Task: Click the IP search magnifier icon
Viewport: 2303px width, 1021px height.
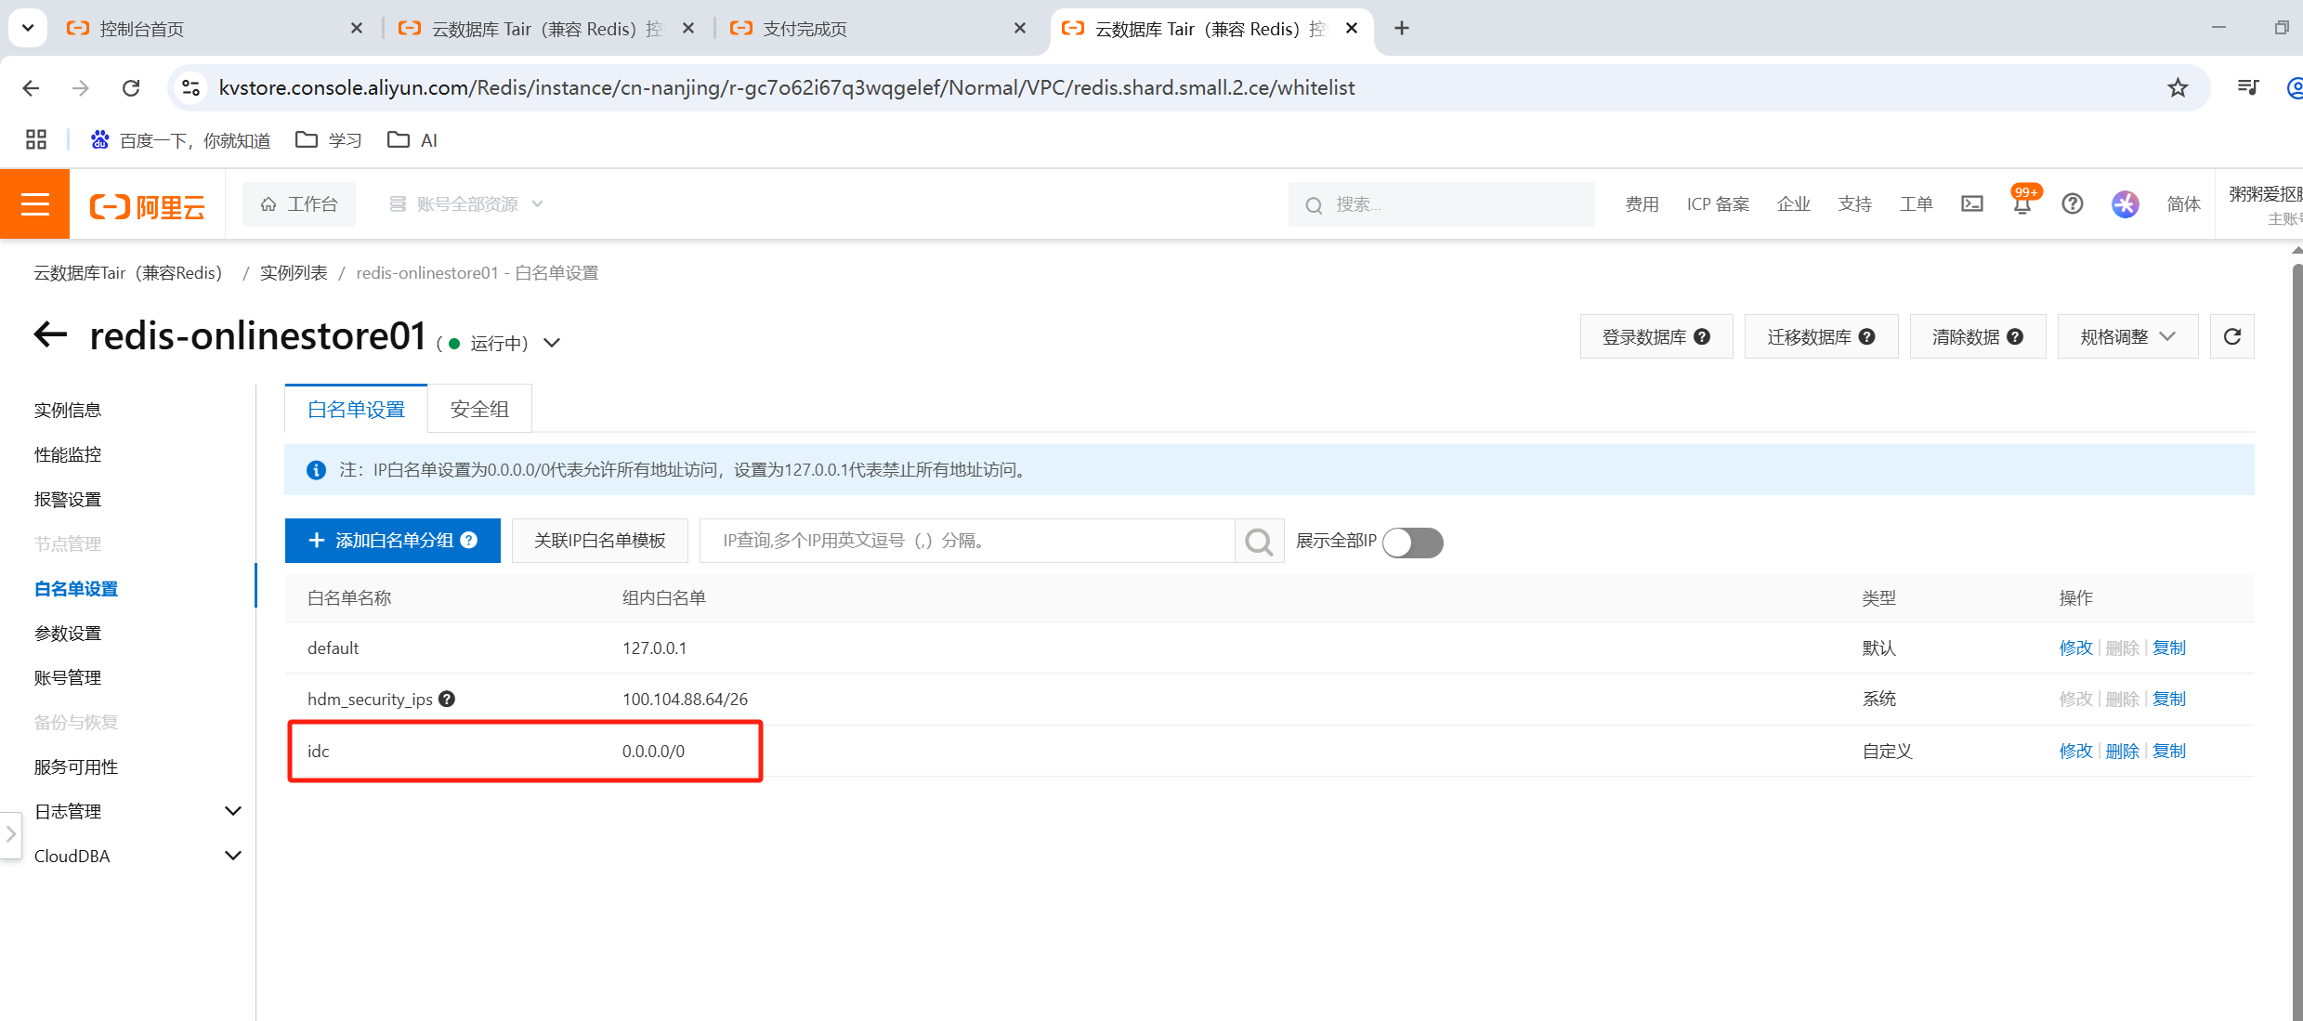Action: tap(1259, 541)
